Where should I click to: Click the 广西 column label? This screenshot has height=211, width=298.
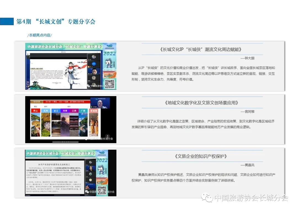coord(83,110)
